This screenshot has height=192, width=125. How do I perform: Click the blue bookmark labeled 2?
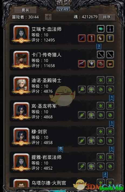click(x=105, y=175)
